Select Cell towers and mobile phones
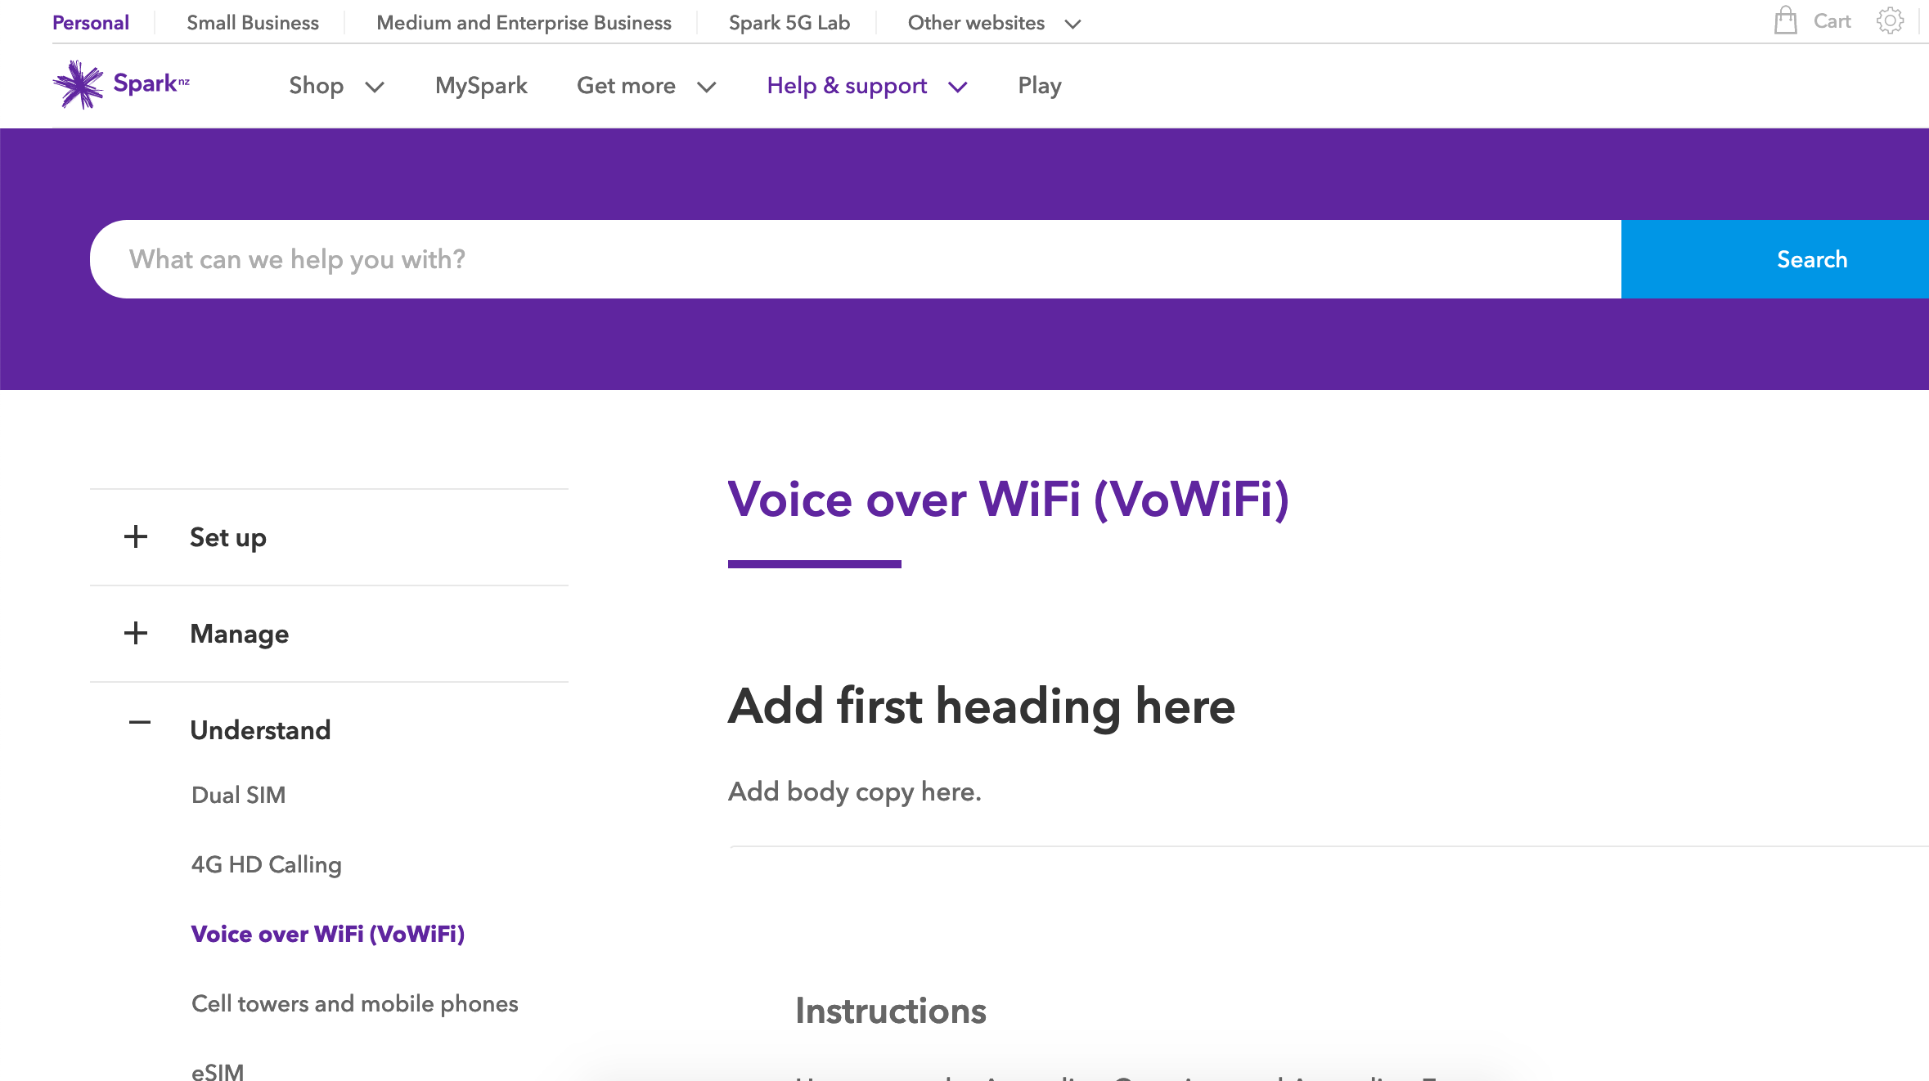The width and height of the screenshot is (1929, 1081). click(354, 1003)
